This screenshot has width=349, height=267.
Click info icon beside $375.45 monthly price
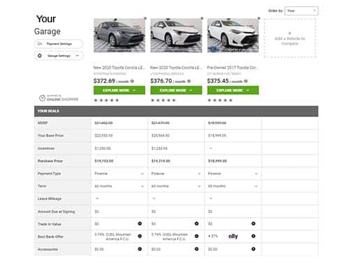coord(246,81)
